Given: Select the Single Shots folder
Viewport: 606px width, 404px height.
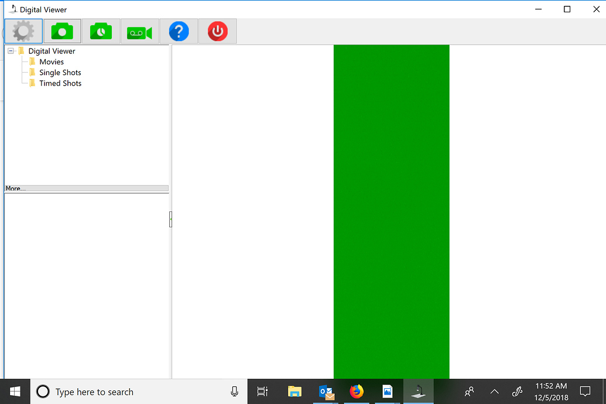Looking at the screenshot, I should click(60, 72).
